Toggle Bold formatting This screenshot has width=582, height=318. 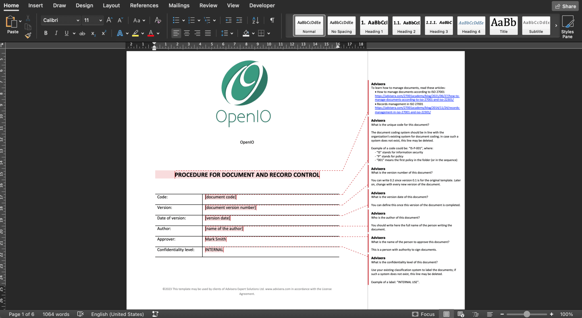click(x=46, y=33)
